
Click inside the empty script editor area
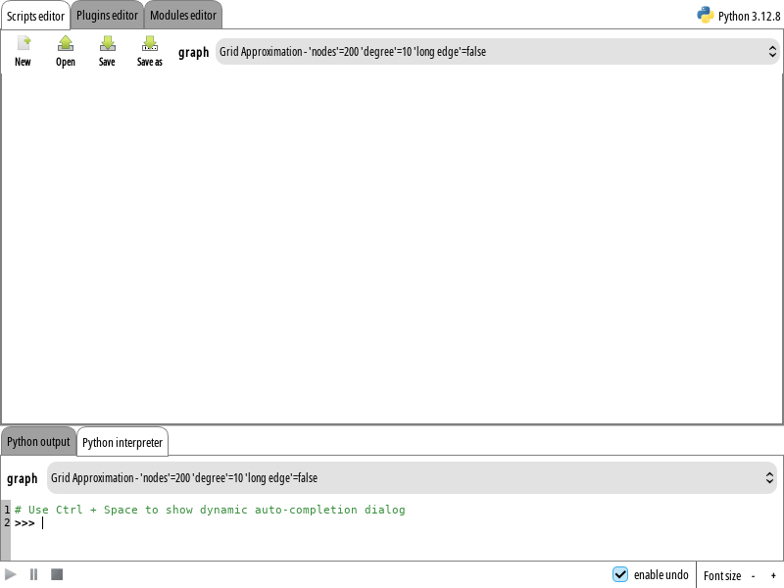(392, 245)
